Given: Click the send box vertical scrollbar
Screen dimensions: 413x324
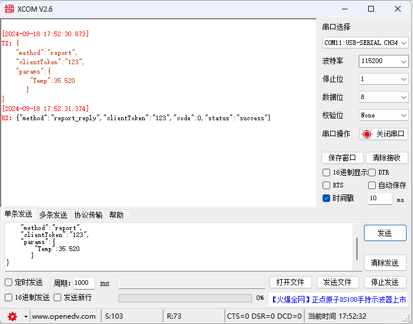Looking at the screenshot, I should (357, 249).
